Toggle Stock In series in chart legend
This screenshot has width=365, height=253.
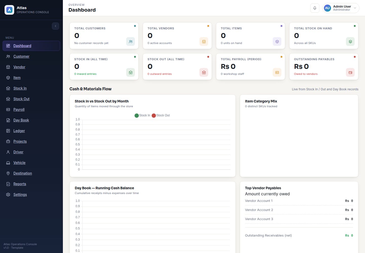[x=142, y=115]
